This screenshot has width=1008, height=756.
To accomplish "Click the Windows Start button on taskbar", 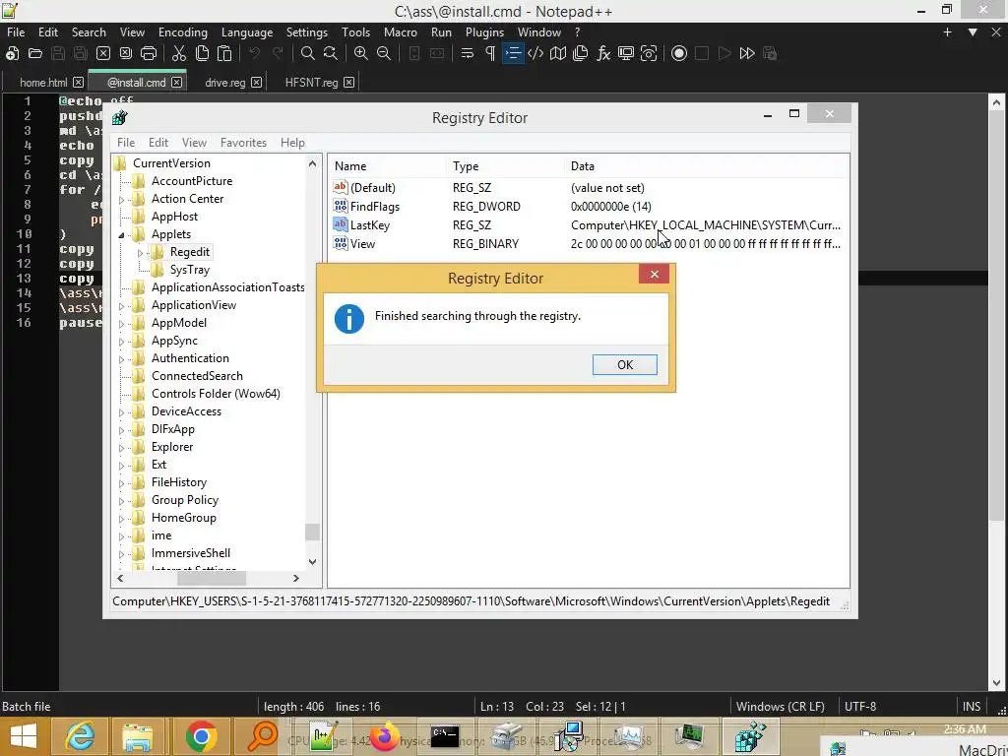I will tap(23, 736).
